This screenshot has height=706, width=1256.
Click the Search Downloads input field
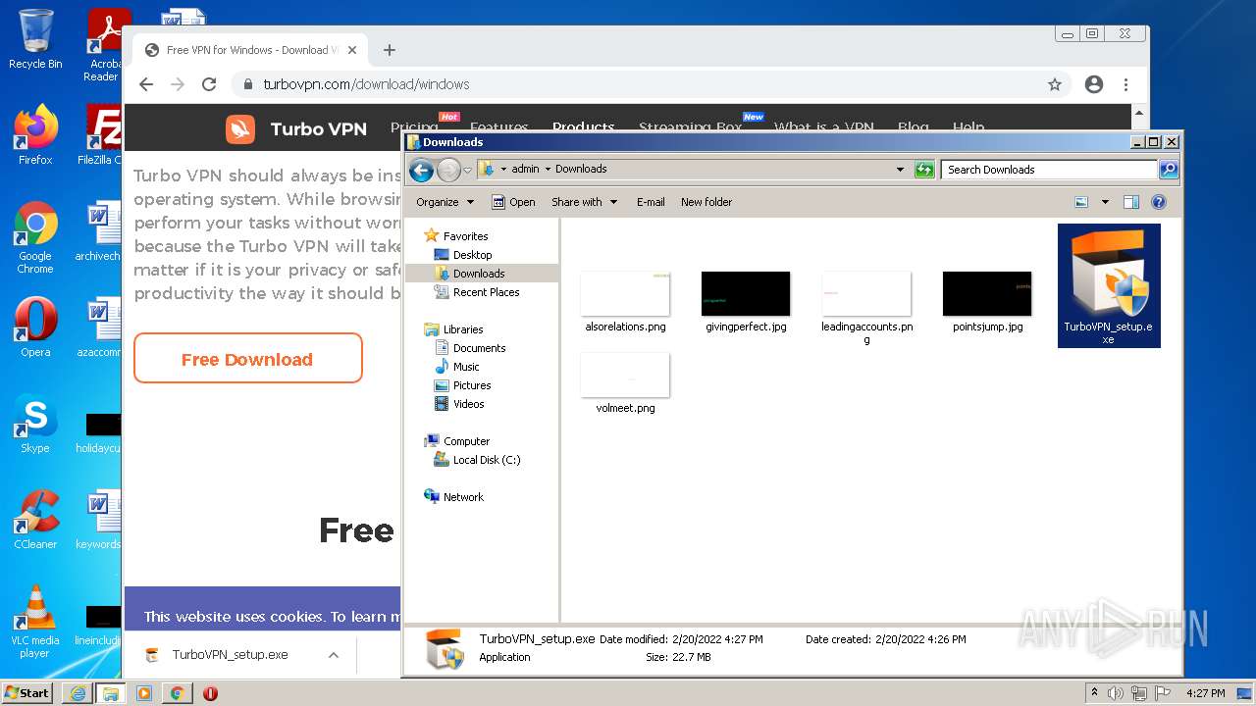(x=1049, y=170)
